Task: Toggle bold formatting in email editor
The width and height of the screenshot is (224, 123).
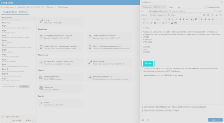Action: click(x=169, y=19)
